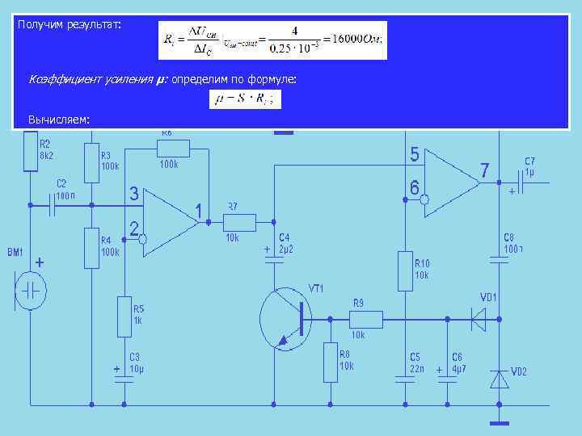
Task: Click the VD1 diode symbol
Action: pyautogui.click(x=479, y=319)
